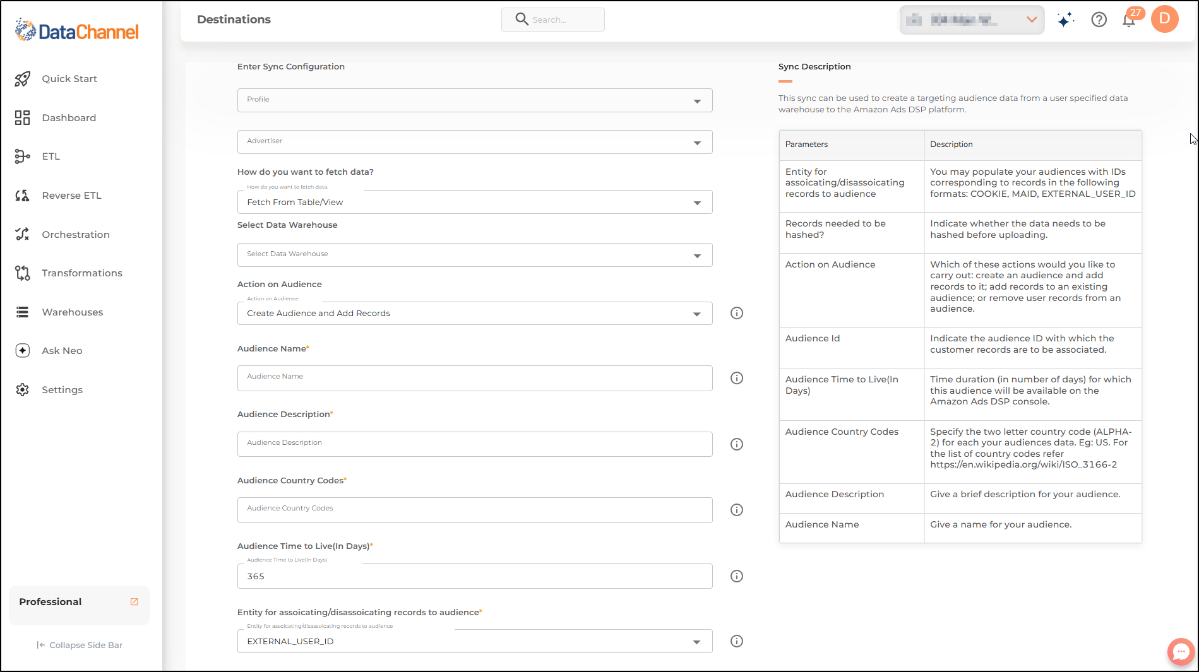The height and width of the screenshot is (672, 1199).
Task: Click the Warehouses stack icon
Action: point(23,312)
